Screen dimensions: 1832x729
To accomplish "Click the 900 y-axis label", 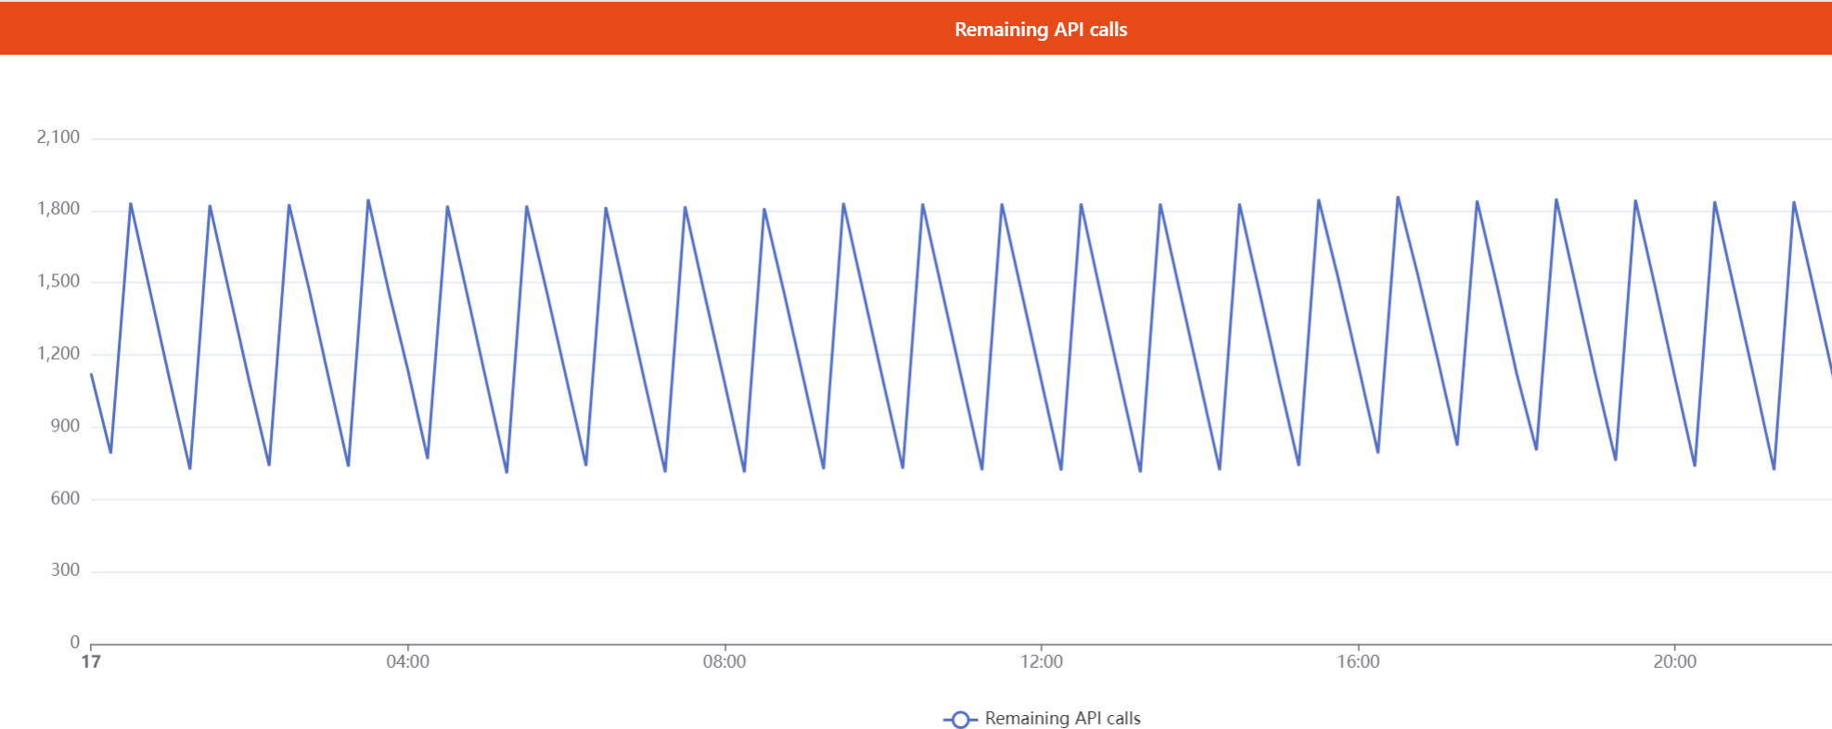I will pyautogui.click(x=65, y=426).
